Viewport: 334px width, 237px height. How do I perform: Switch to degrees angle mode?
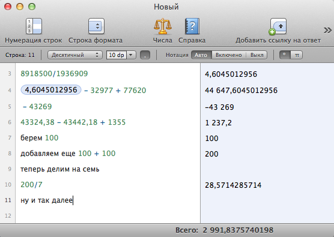(x=285, y=55)
